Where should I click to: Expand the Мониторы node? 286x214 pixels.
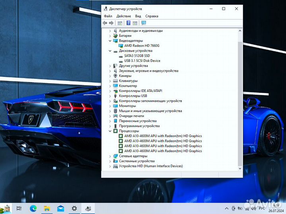pos(110,106)
